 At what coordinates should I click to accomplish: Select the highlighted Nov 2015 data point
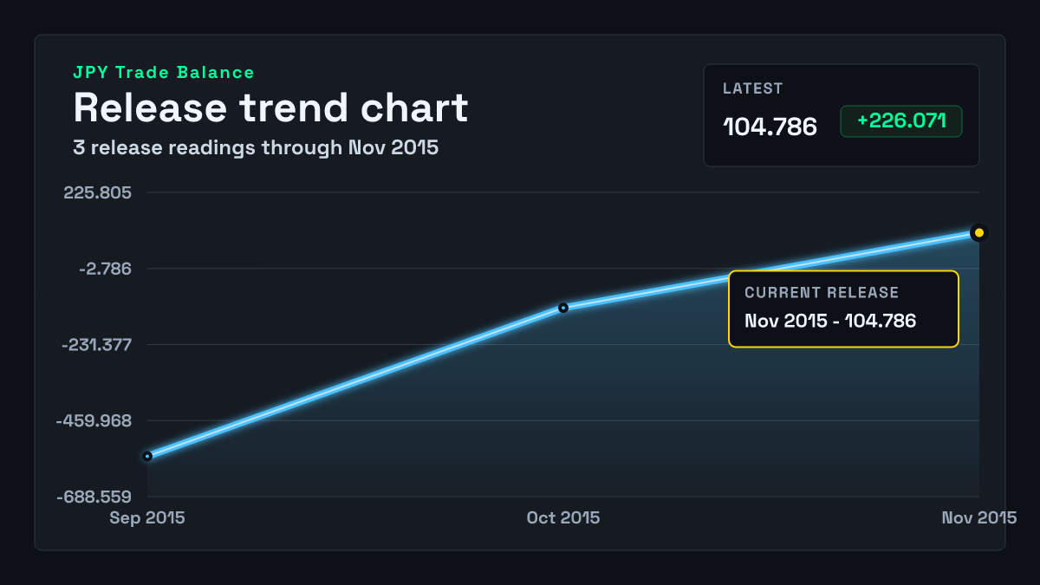979,232
